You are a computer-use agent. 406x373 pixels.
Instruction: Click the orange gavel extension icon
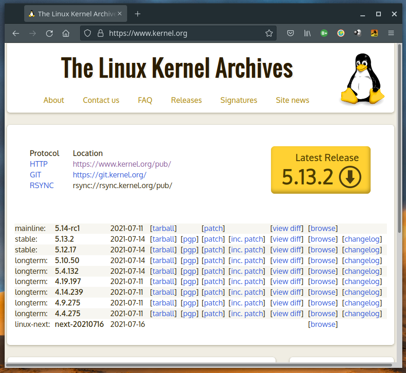pyautogui.click(x=374, y=33)
